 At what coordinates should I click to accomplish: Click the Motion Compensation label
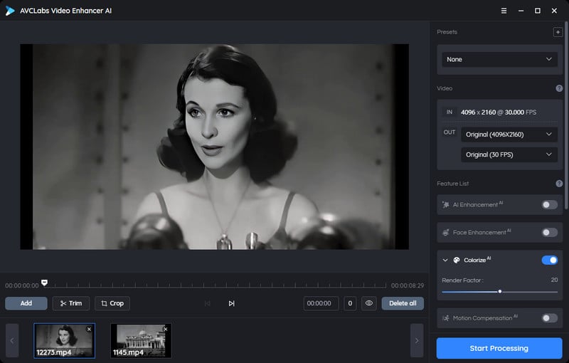[482, 318]
